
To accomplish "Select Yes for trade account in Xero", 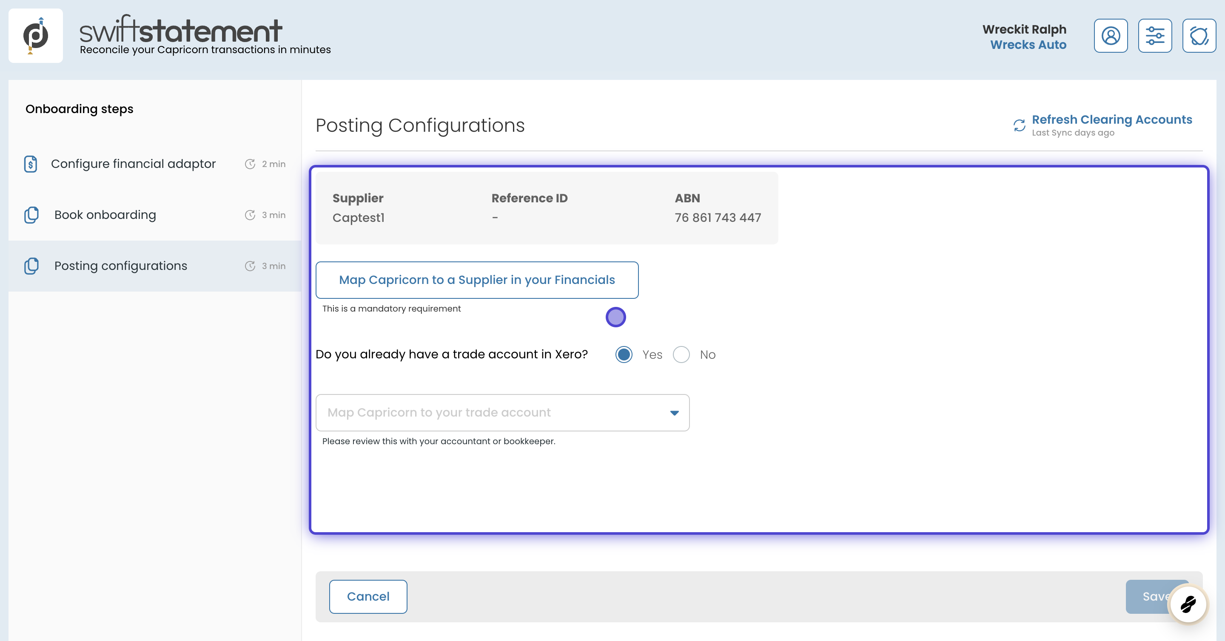I will pyautogui.click(x=624, y=355).
